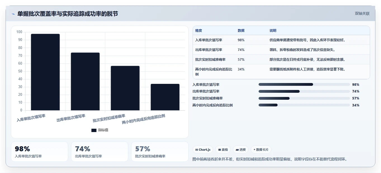
Task: Select the 进度 tag
Action: pos(240,150)
